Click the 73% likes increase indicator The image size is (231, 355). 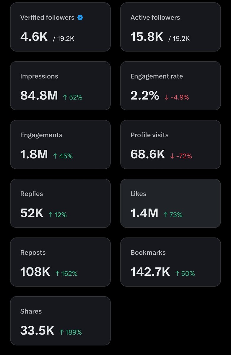pyautogui.click(x=173, y=215)
